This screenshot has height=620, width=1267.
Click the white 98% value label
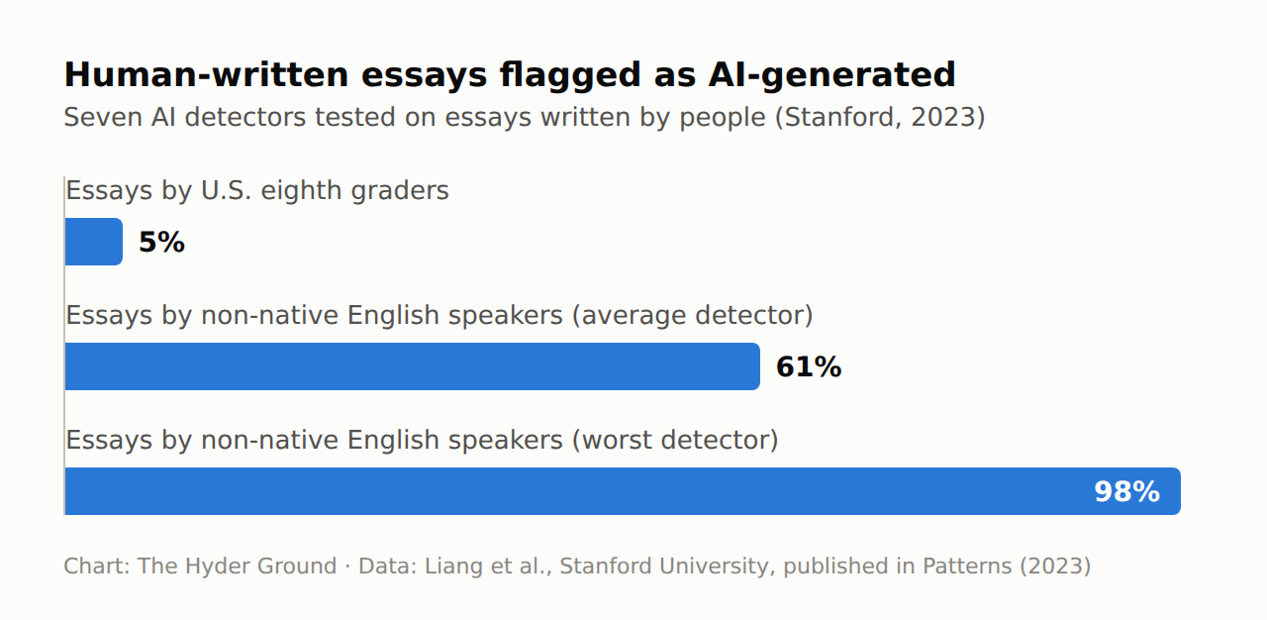click(x=1126, y=492)
